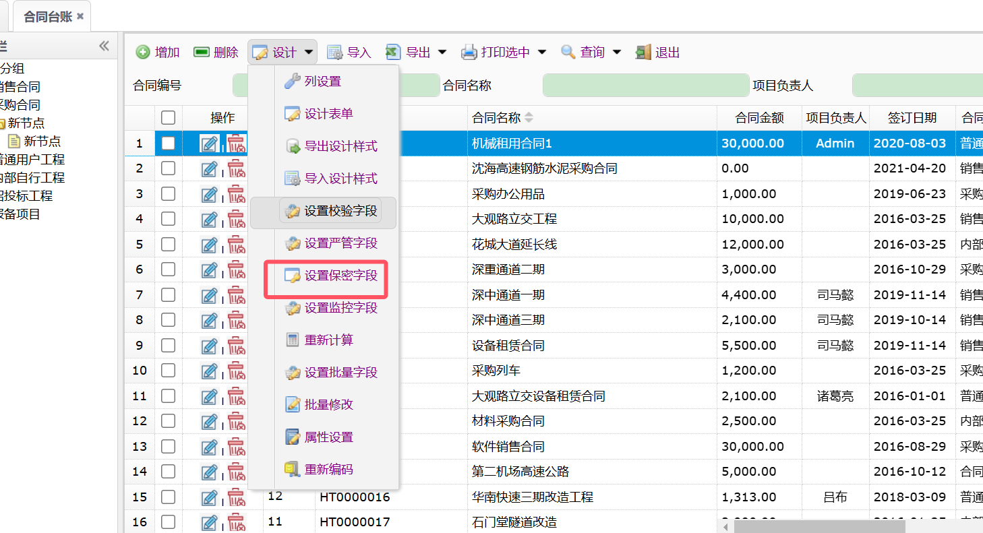This screenshot has height=533, width=983.
Task: Open the Query (查询) dropdown arrow
Action: pos(617,53)
